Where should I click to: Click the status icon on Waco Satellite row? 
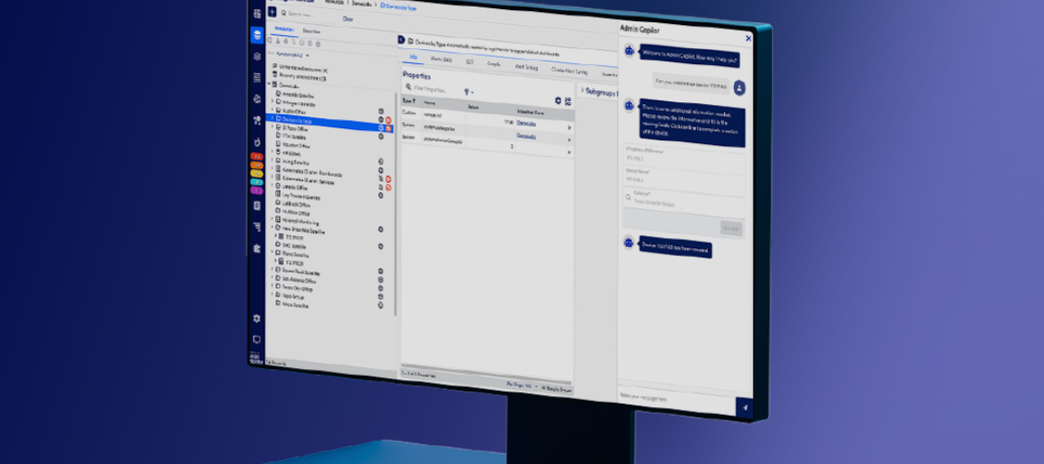pos(381,305)
